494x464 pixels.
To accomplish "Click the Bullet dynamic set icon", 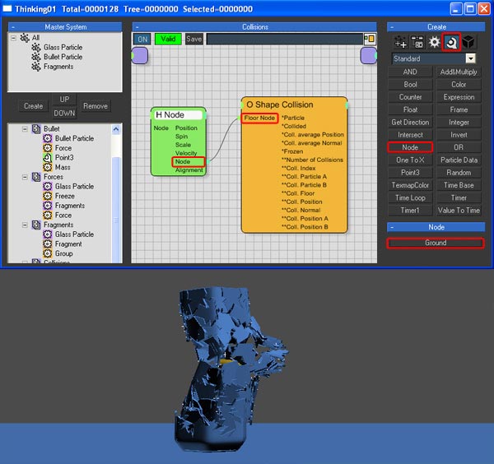I will point(36,128).
